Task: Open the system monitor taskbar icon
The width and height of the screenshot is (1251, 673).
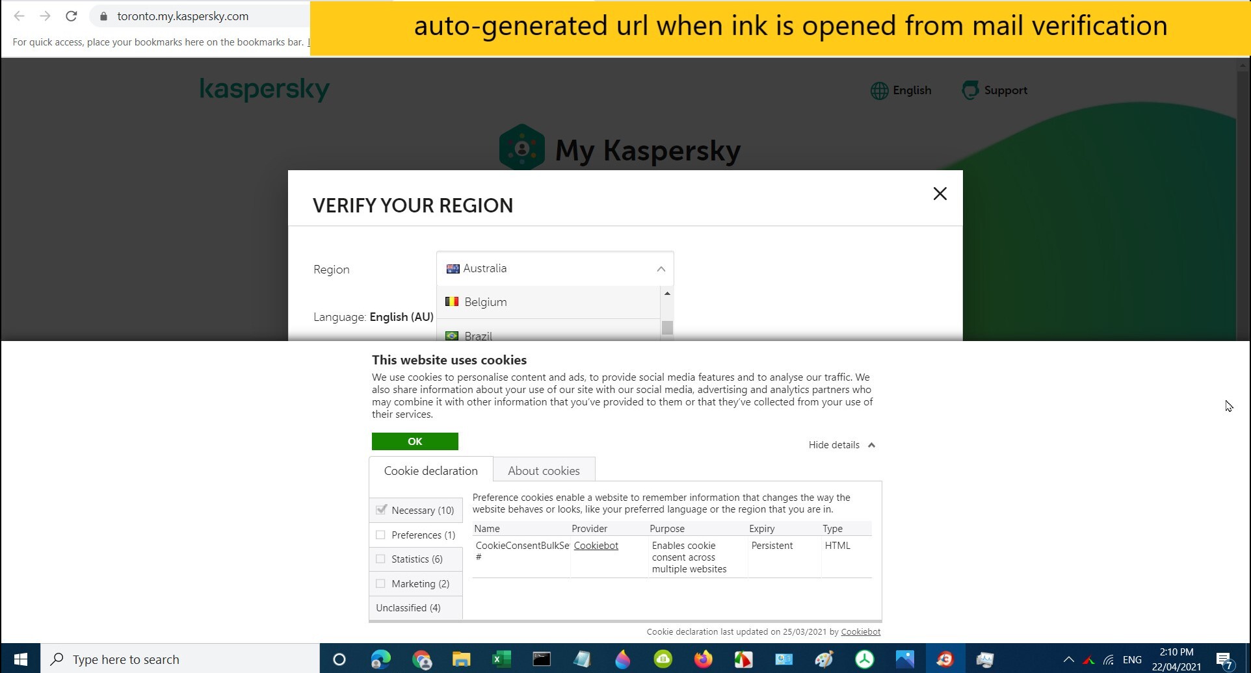Action: pos(985,660)
